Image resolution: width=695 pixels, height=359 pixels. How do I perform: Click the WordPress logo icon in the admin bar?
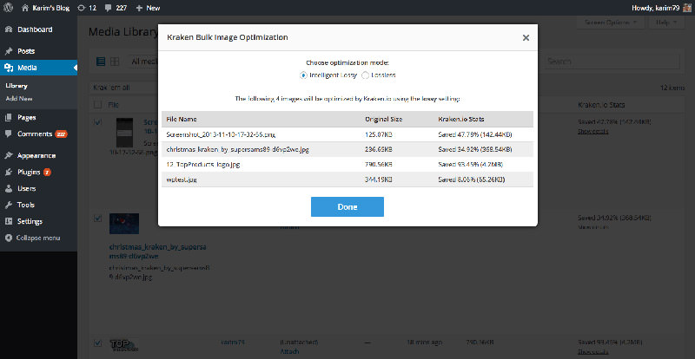(x=8, y=8)
